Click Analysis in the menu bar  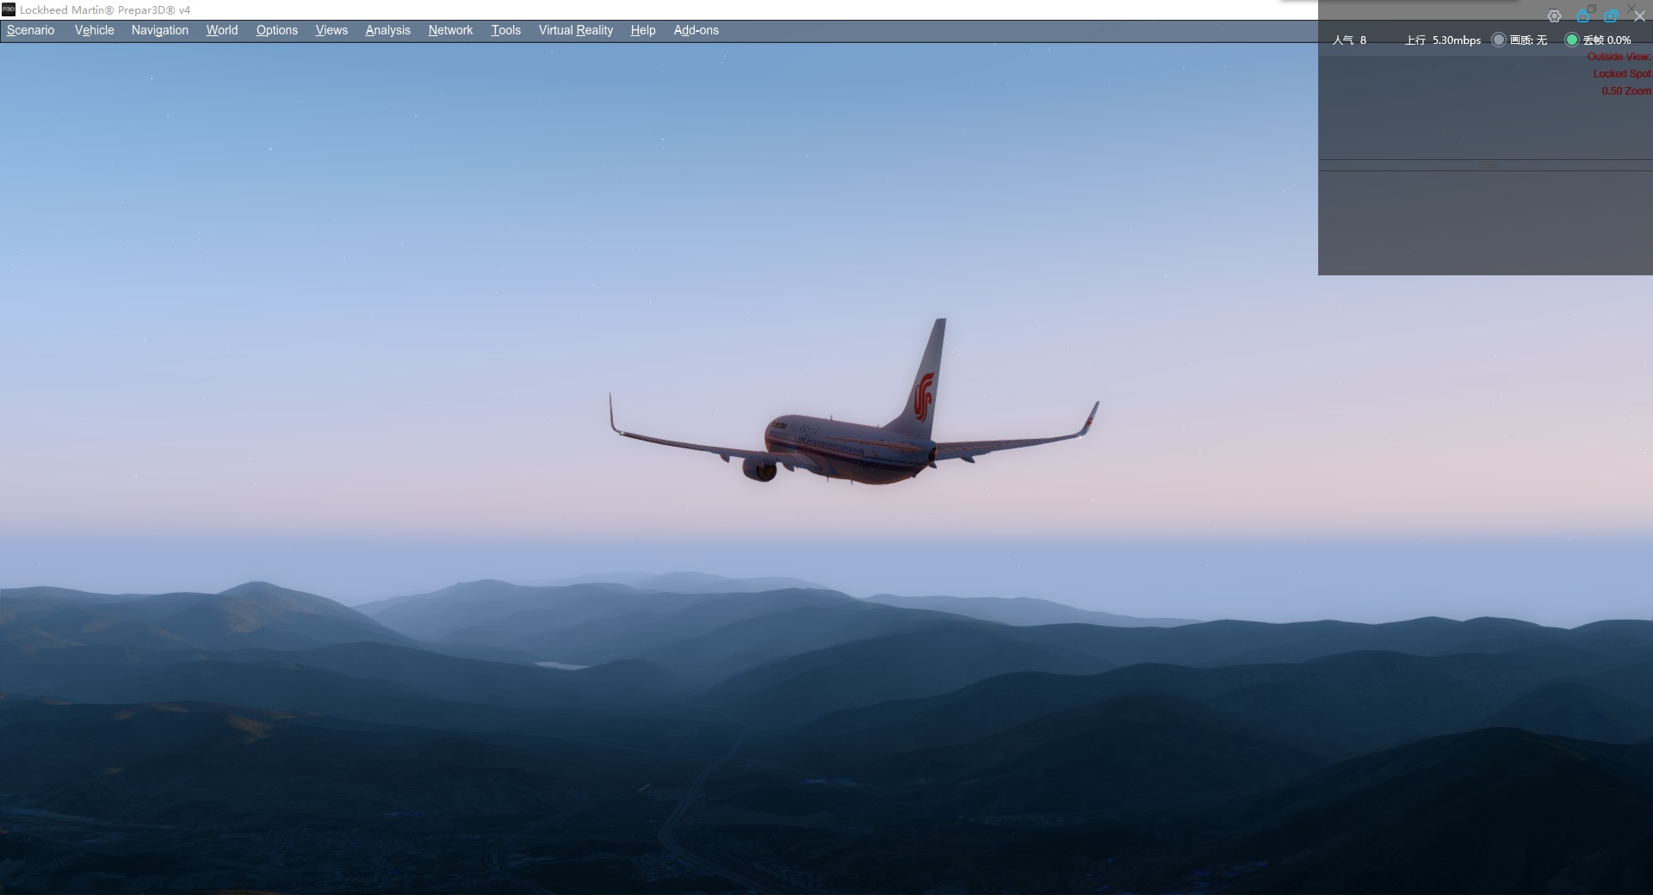click(387, 30)
